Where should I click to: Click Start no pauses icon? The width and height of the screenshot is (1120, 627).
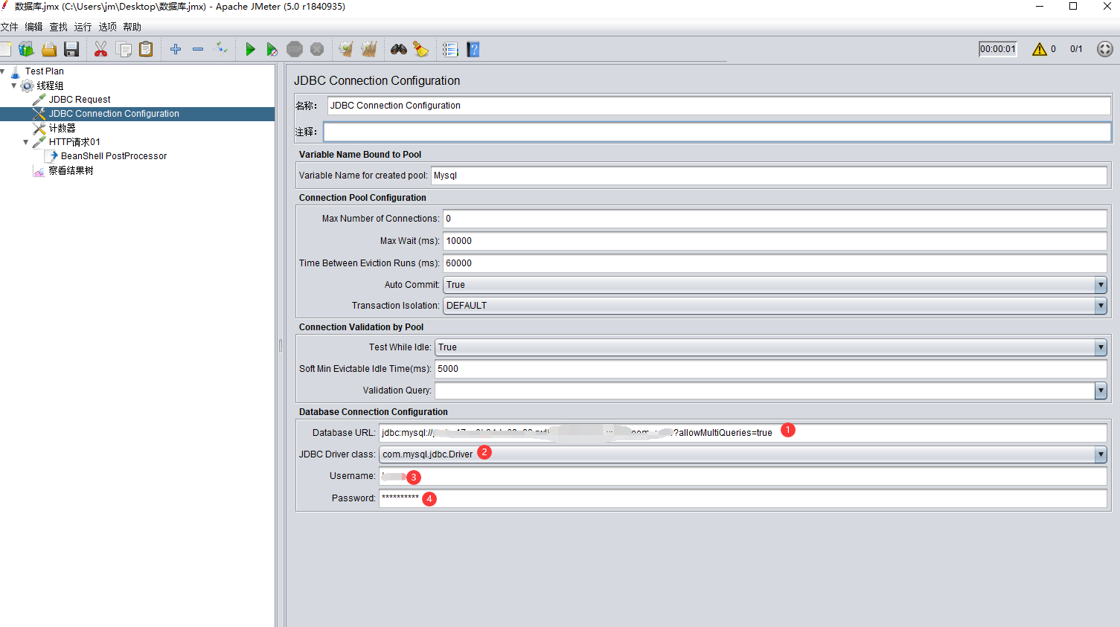point(272,49)
